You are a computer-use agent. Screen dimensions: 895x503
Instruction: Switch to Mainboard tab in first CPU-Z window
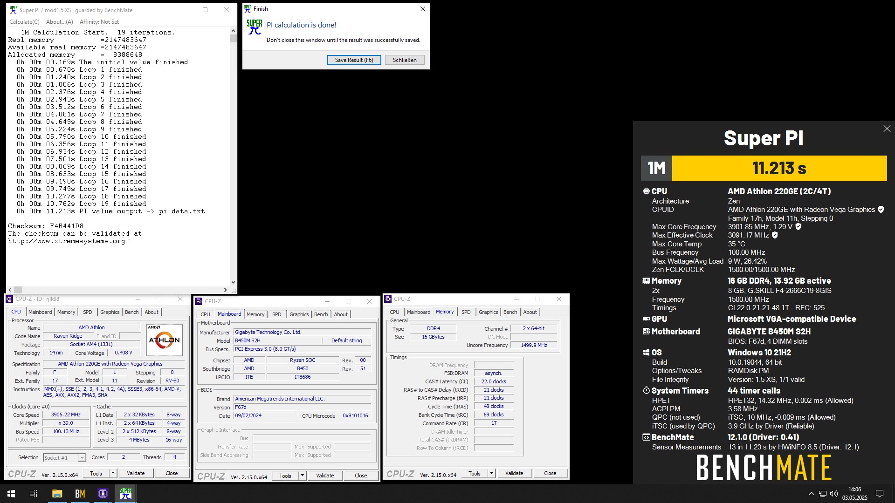tap(40, 312)
